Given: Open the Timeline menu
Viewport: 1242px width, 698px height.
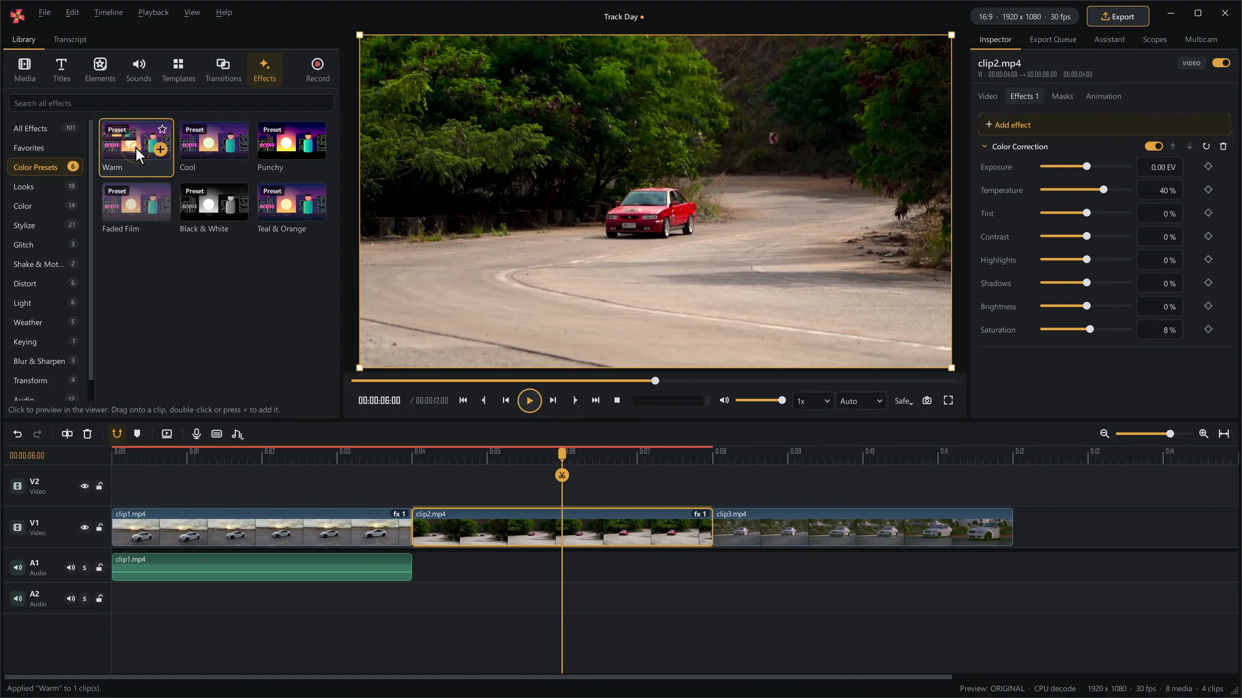Looking at the screenshot, I should point(108,12).
